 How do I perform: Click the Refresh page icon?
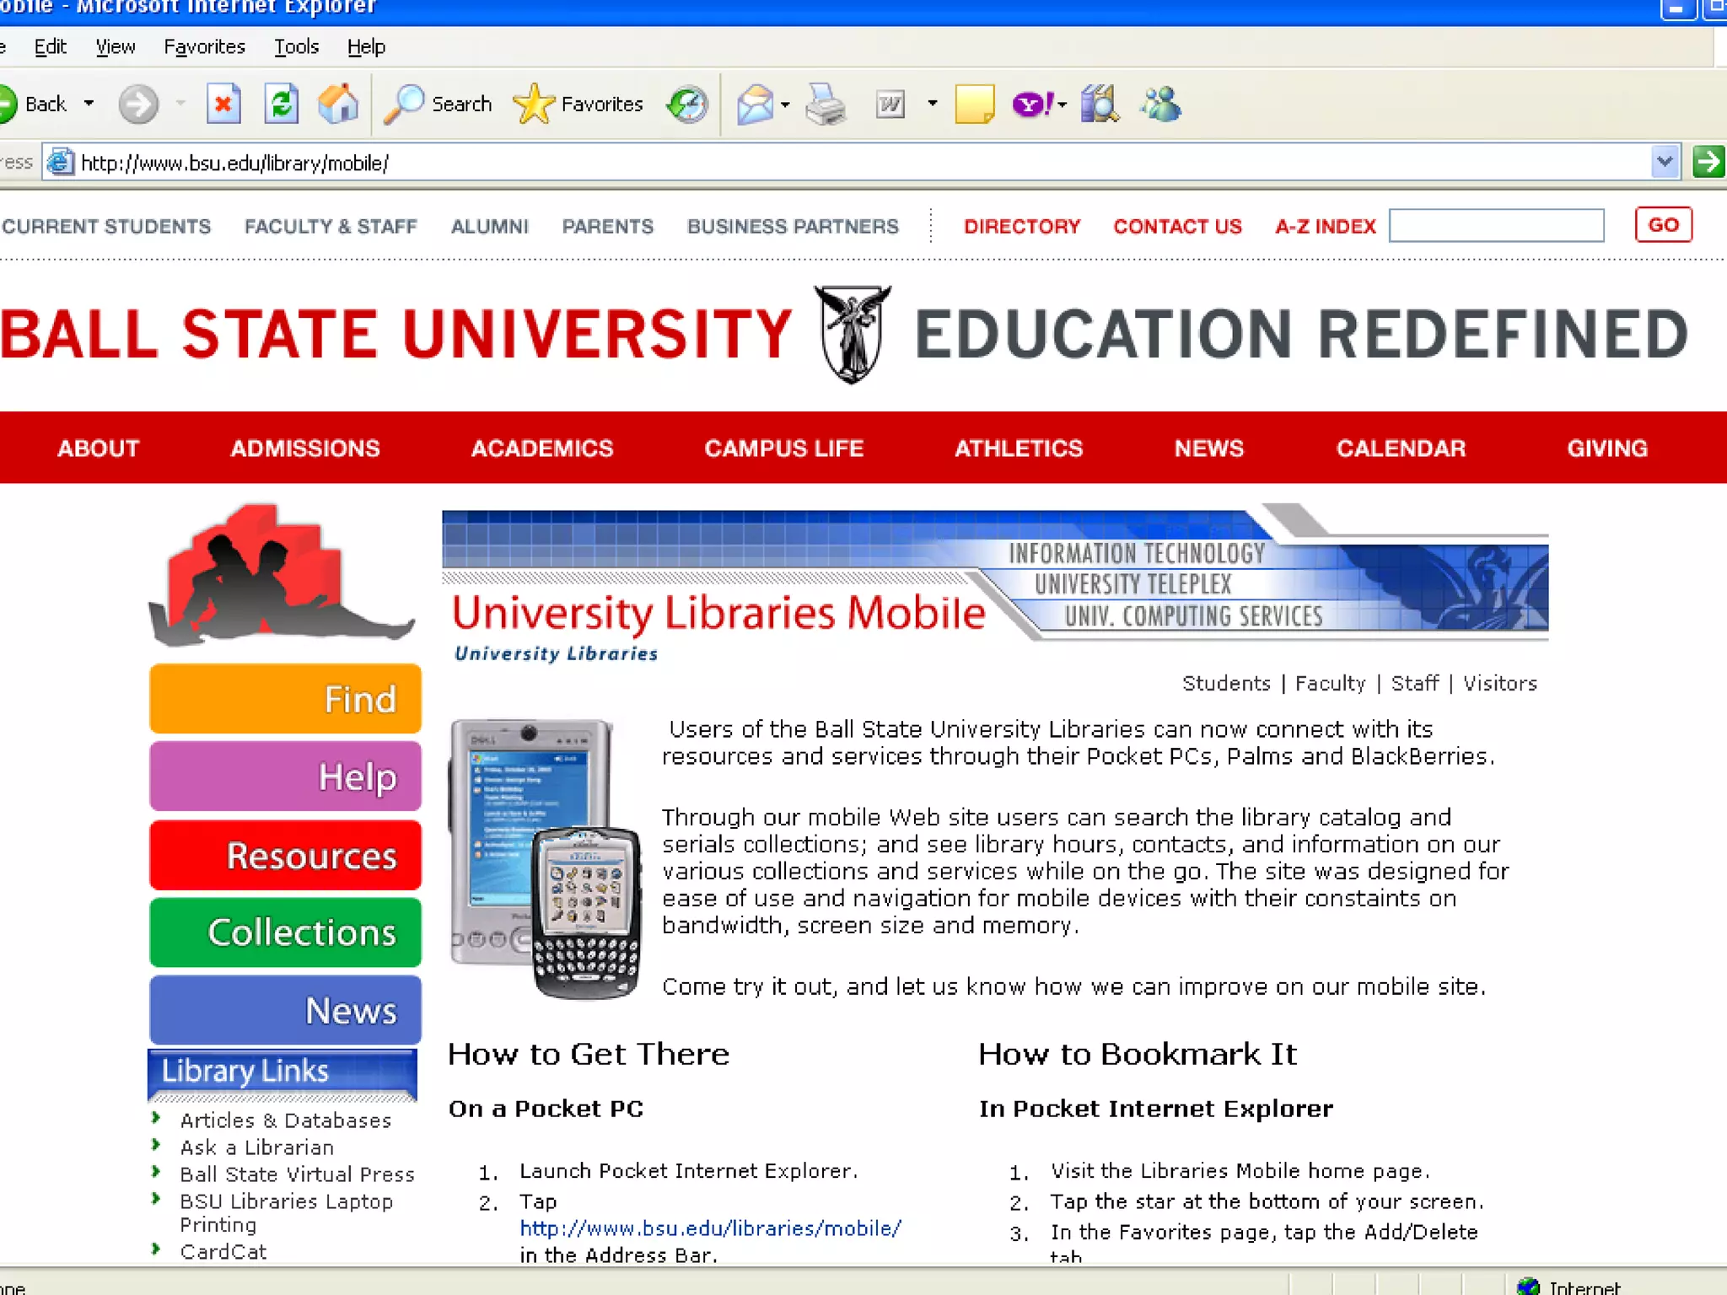[x=282, y=105]
